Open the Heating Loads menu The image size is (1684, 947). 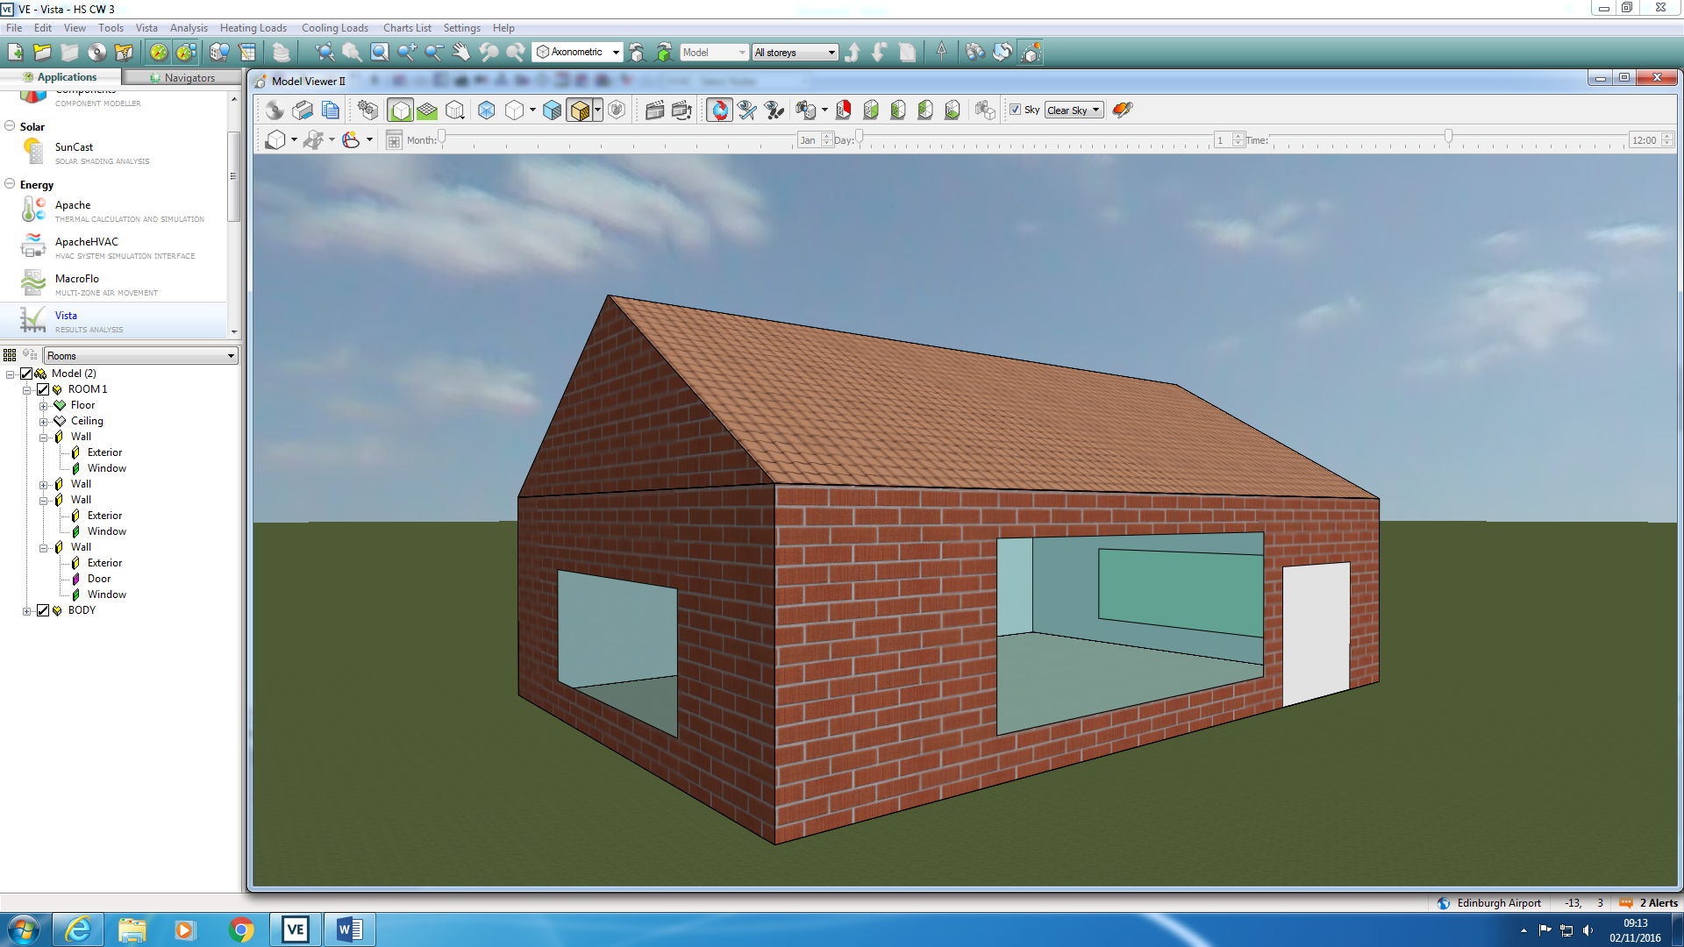pos(253,28)
